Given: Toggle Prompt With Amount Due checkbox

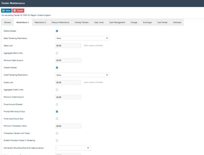Looking at the screenshot, I should [57, 112].
